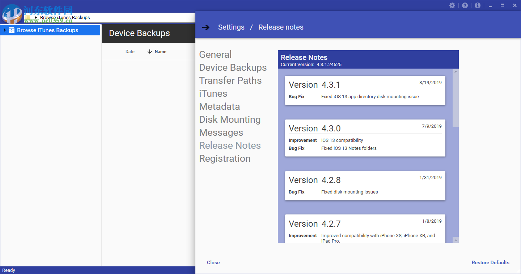Click the scroll-up arrow in release notes panel
The height and width of the screenshot is (274, 521).
(x=456, y=71)
